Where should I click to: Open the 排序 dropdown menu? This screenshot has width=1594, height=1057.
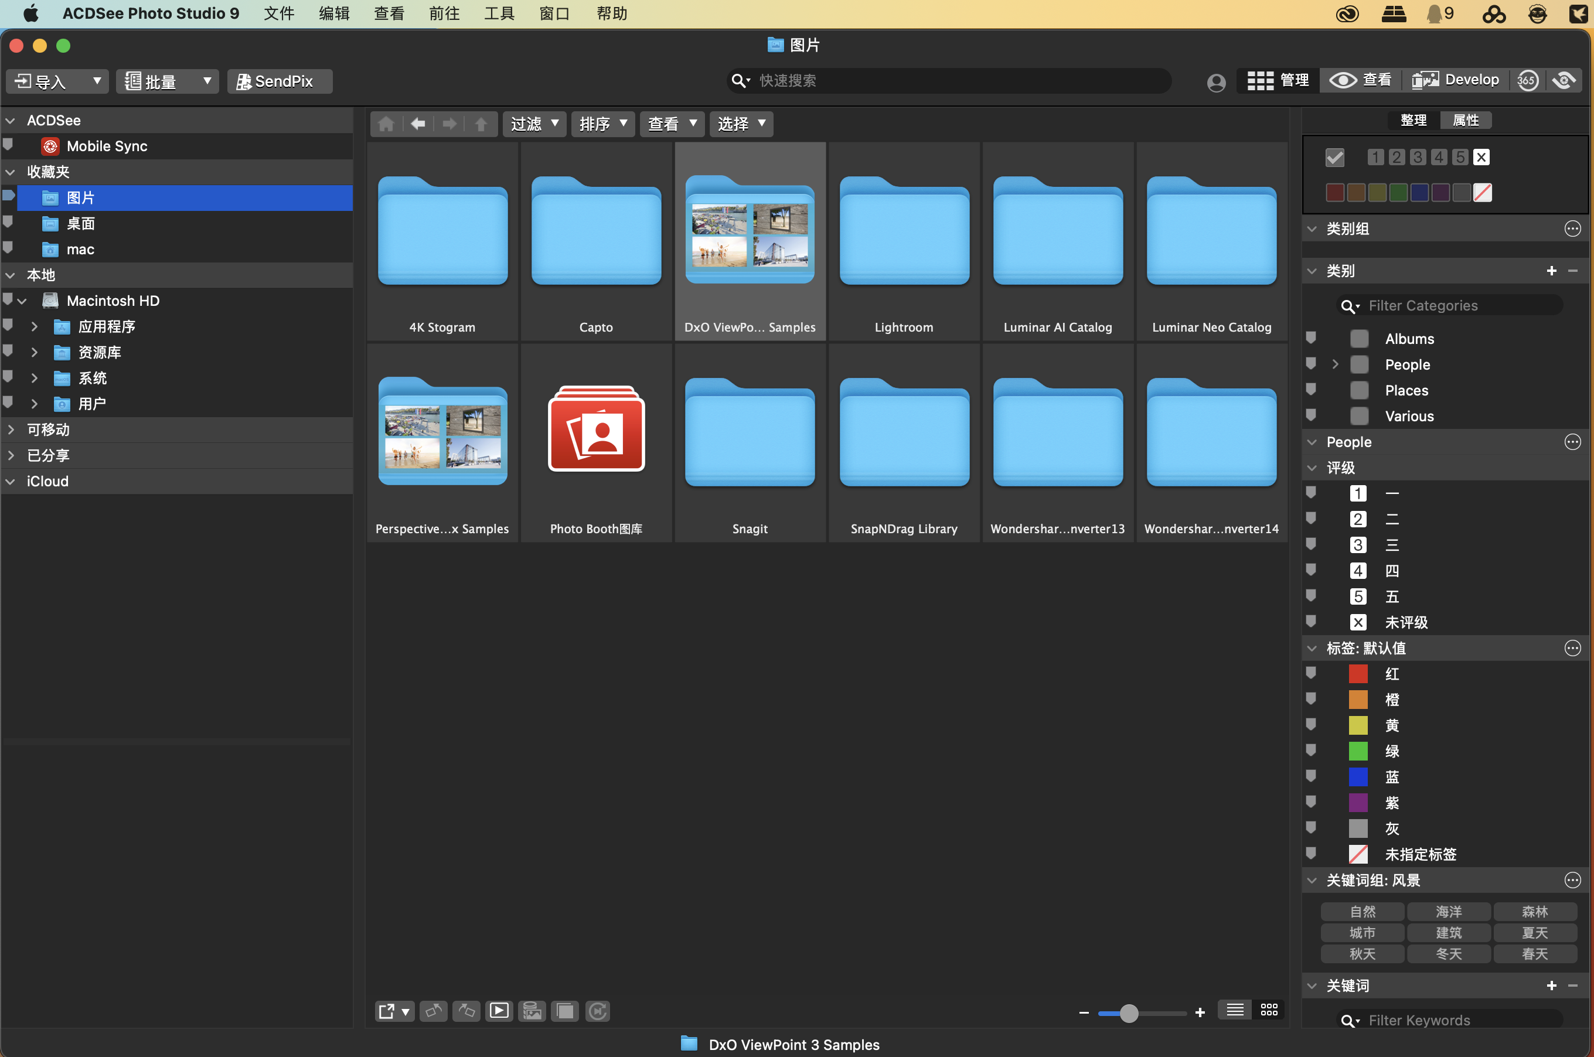[603, 124]
